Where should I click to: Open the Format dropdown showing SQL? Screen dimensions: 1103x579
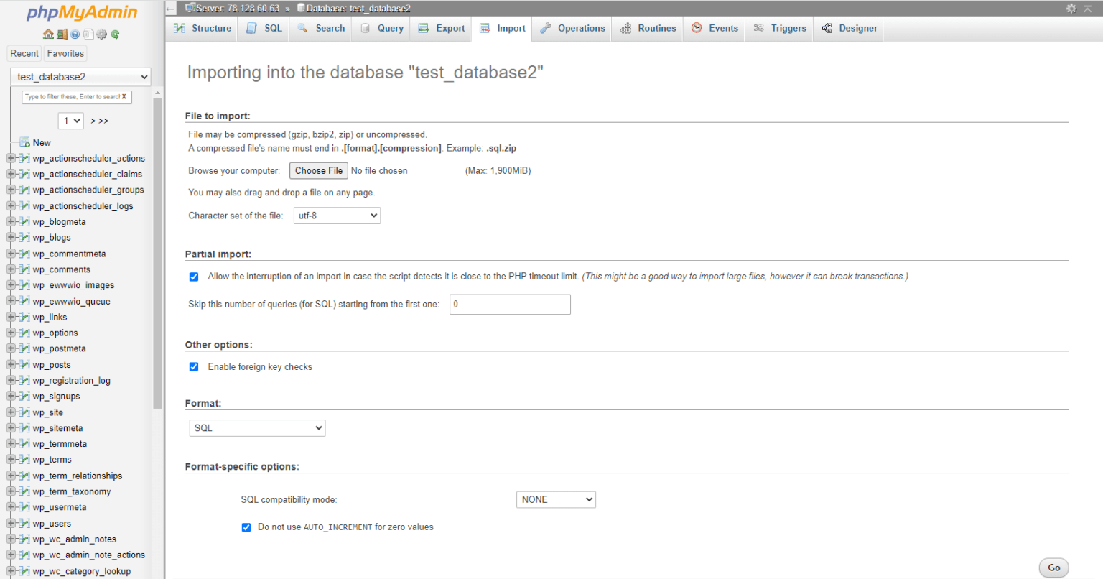(x=256, y=427)
